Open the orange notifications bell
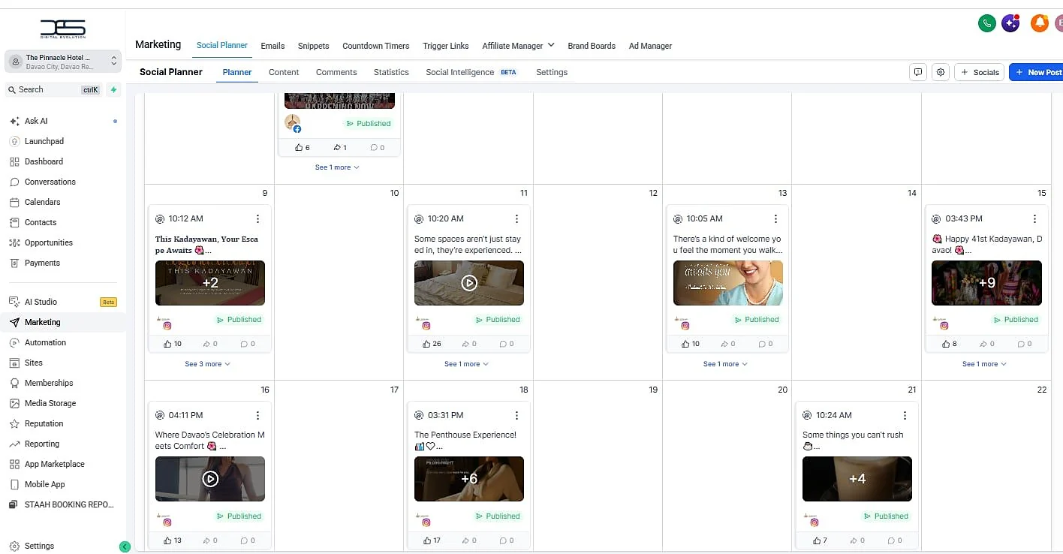 click(1040, 23)
